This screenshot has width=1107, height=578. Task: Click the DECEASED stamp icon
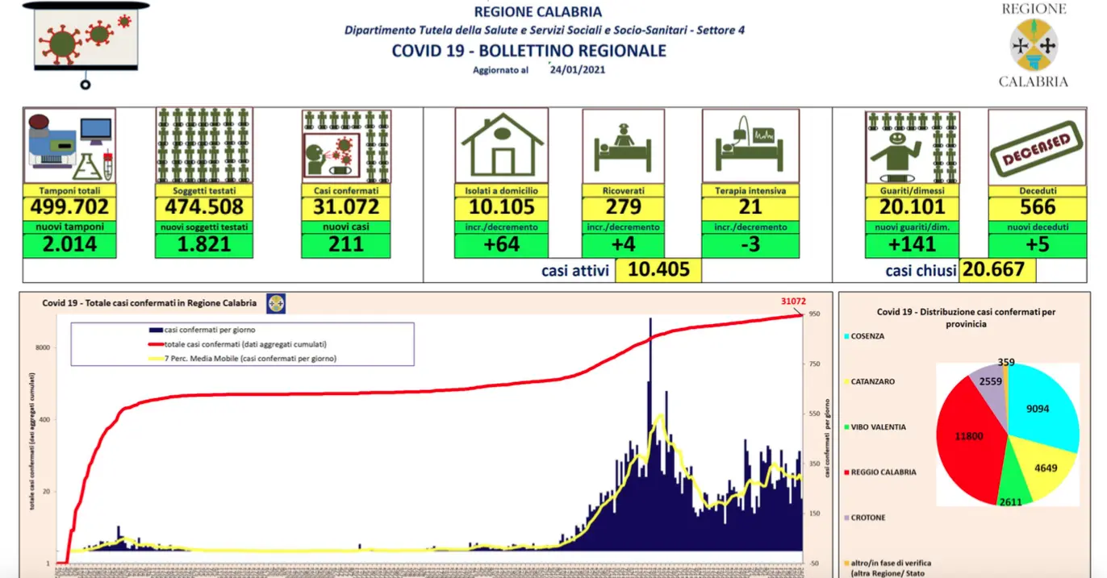[1035, 147]
